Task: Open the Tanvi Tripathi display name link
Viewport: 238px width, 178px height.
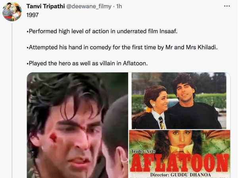Action: click(x=46, y=6)
